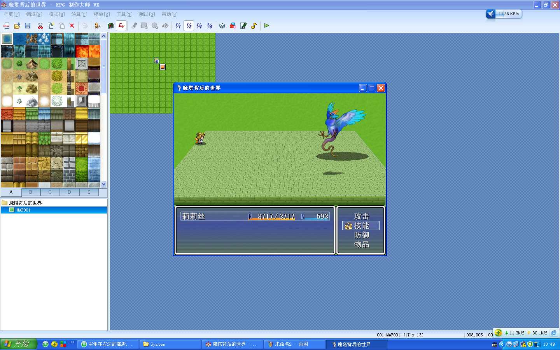Switch to 未命名2 - 画图 taskbar item
Image resolution: width=560 pixels, height=350 pixels.
click(x=294, y=344)
